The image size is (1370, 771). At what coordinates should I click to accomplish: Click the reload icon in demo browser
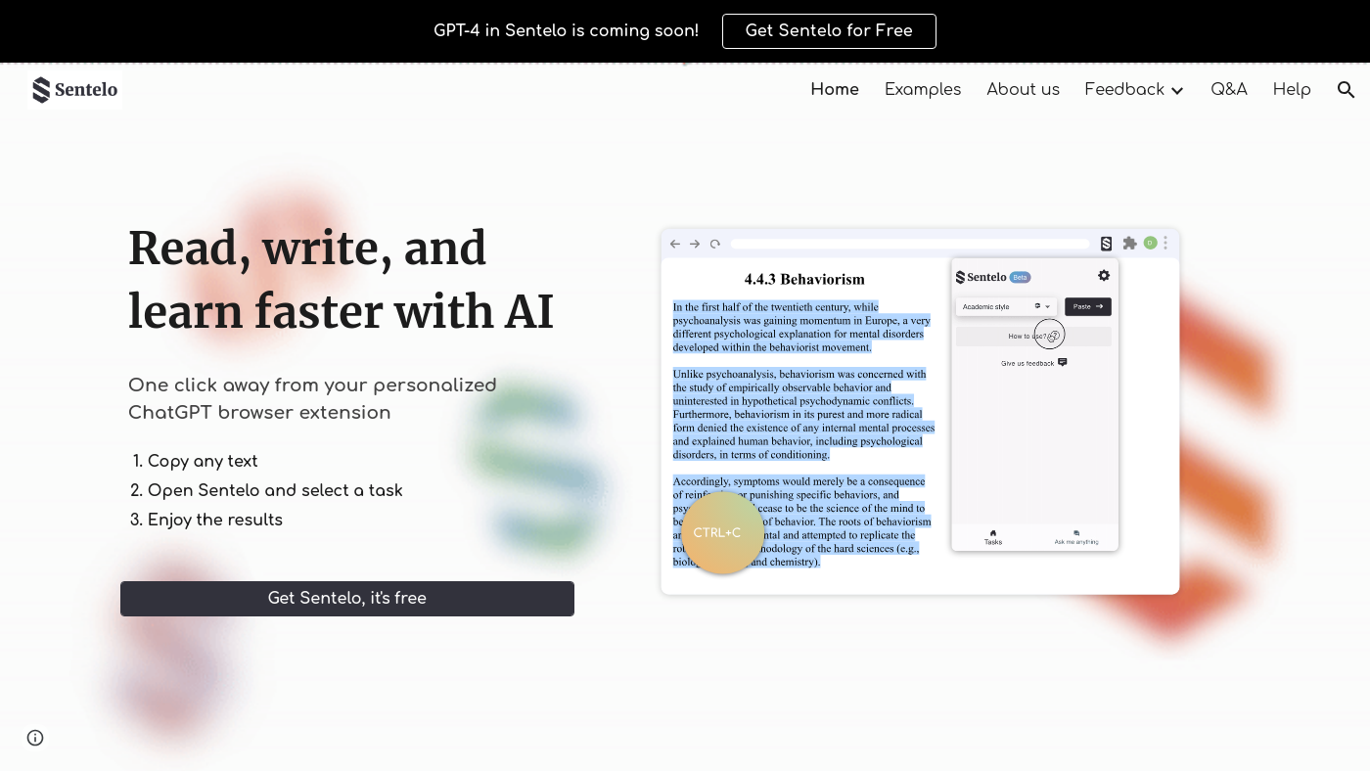(x=715, y=244)
